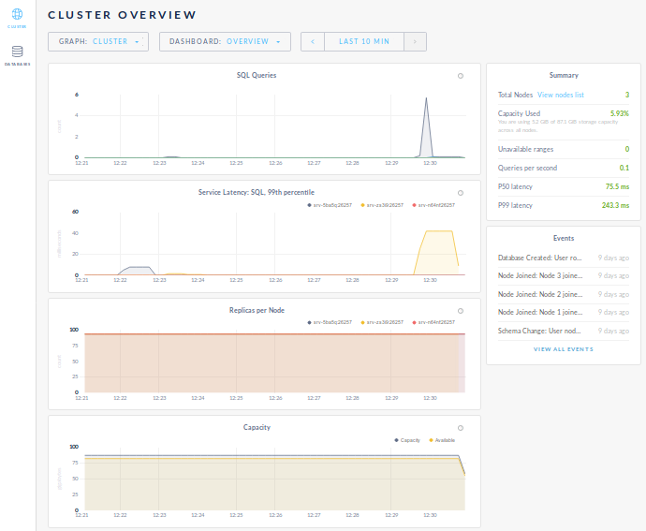Click the Capacity graph title

(257, 428)
